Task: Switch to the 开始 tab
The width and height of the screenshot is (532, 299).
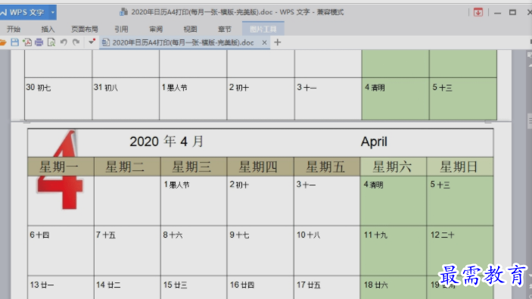Action: click(14, 30)
